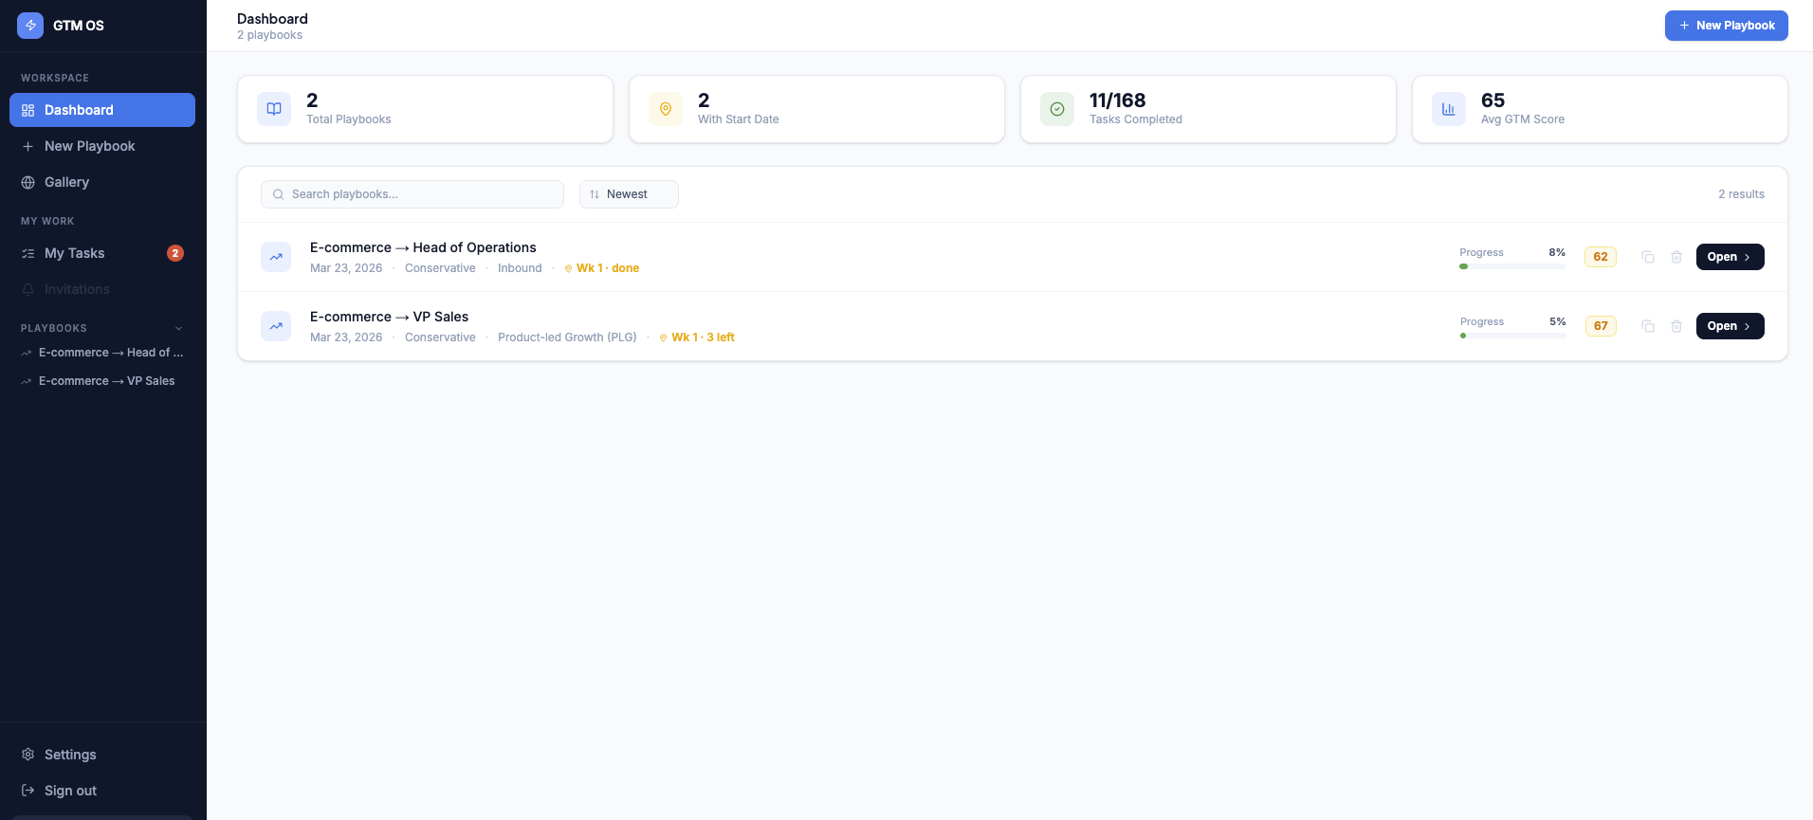Click title E-commerce → VP Sales

point(389,317)
